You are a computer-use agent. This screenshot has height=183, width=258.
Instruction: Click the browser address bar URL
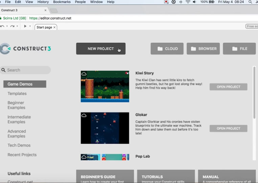click(x=50, y=18)
